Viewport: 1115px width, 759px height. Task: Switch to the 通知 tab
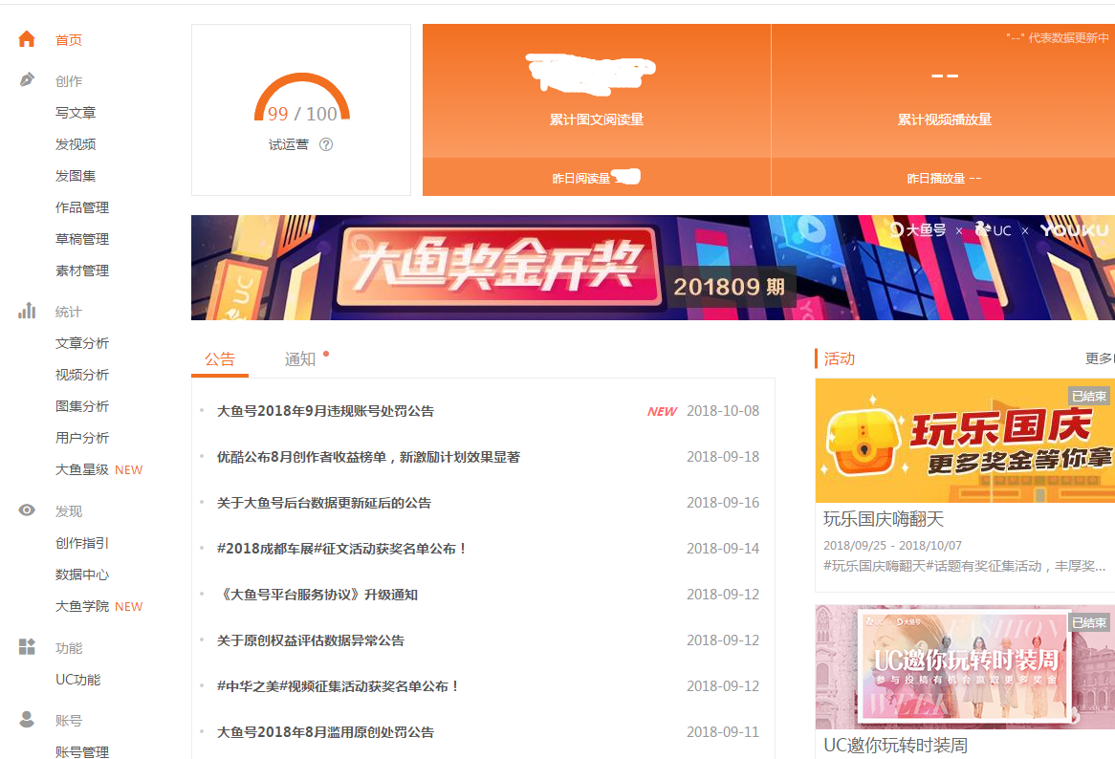(x=300, y=359)
